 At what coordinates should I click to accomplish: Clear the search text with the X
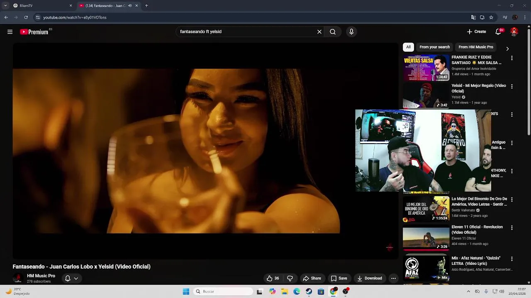[319, 31]
